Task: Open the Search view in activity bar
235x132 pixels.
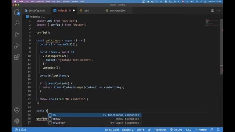Action: tap(17, 23)
